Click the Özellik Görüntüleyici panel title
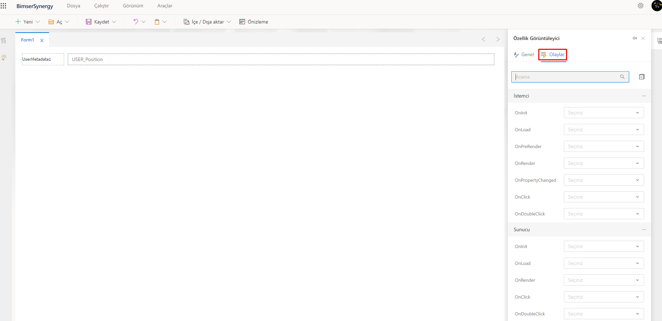This screenshot has width=662, height=321. [536, 38]
